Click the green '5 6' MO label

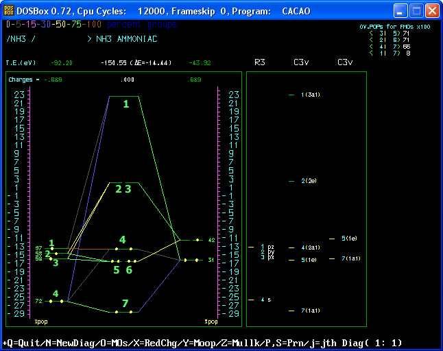pos(123,270)
